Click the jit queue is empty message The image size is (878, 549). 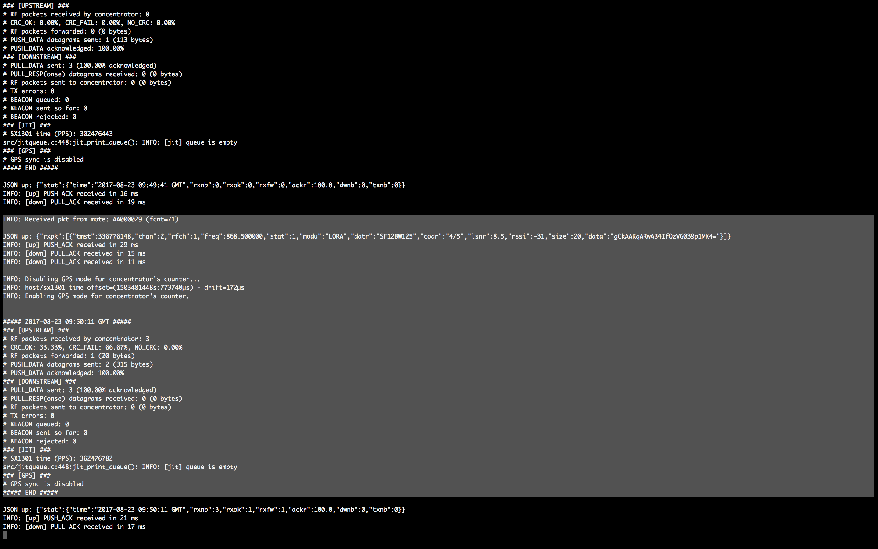click(x=120, y=467)
